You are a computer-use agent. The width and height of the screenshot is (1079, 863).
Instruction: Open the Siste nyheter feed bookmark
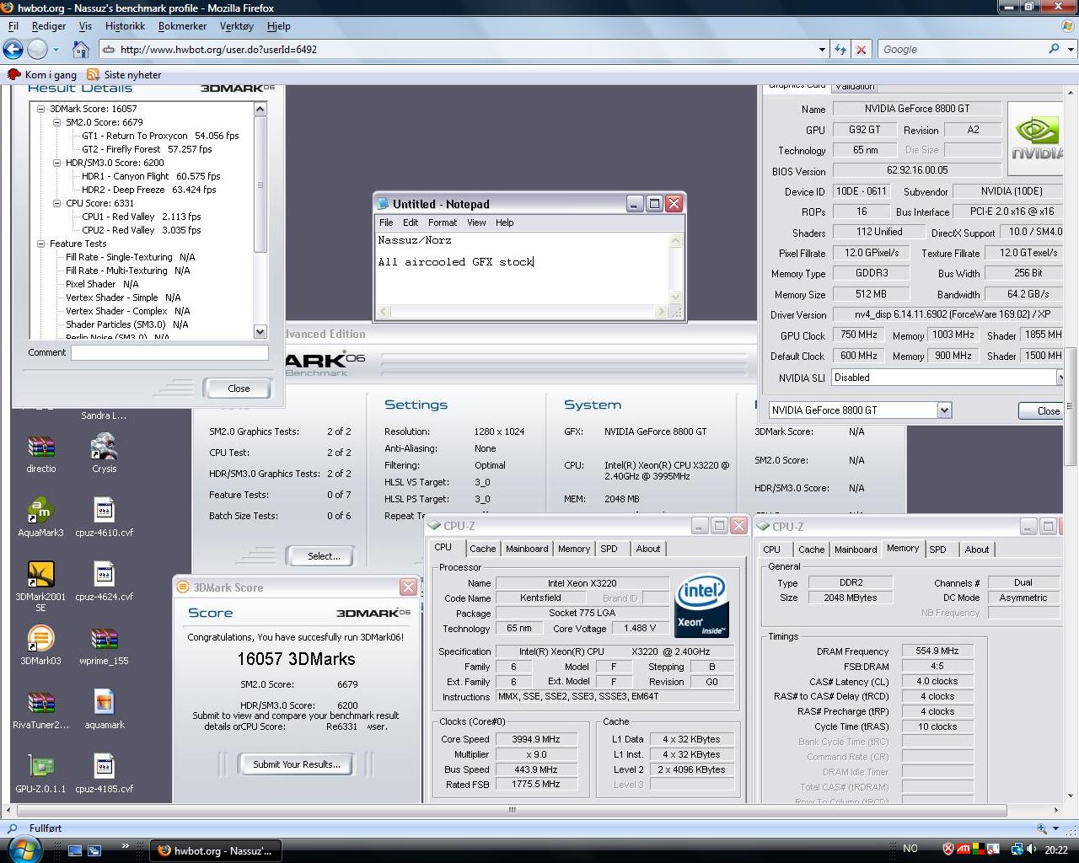click(124, 75)
